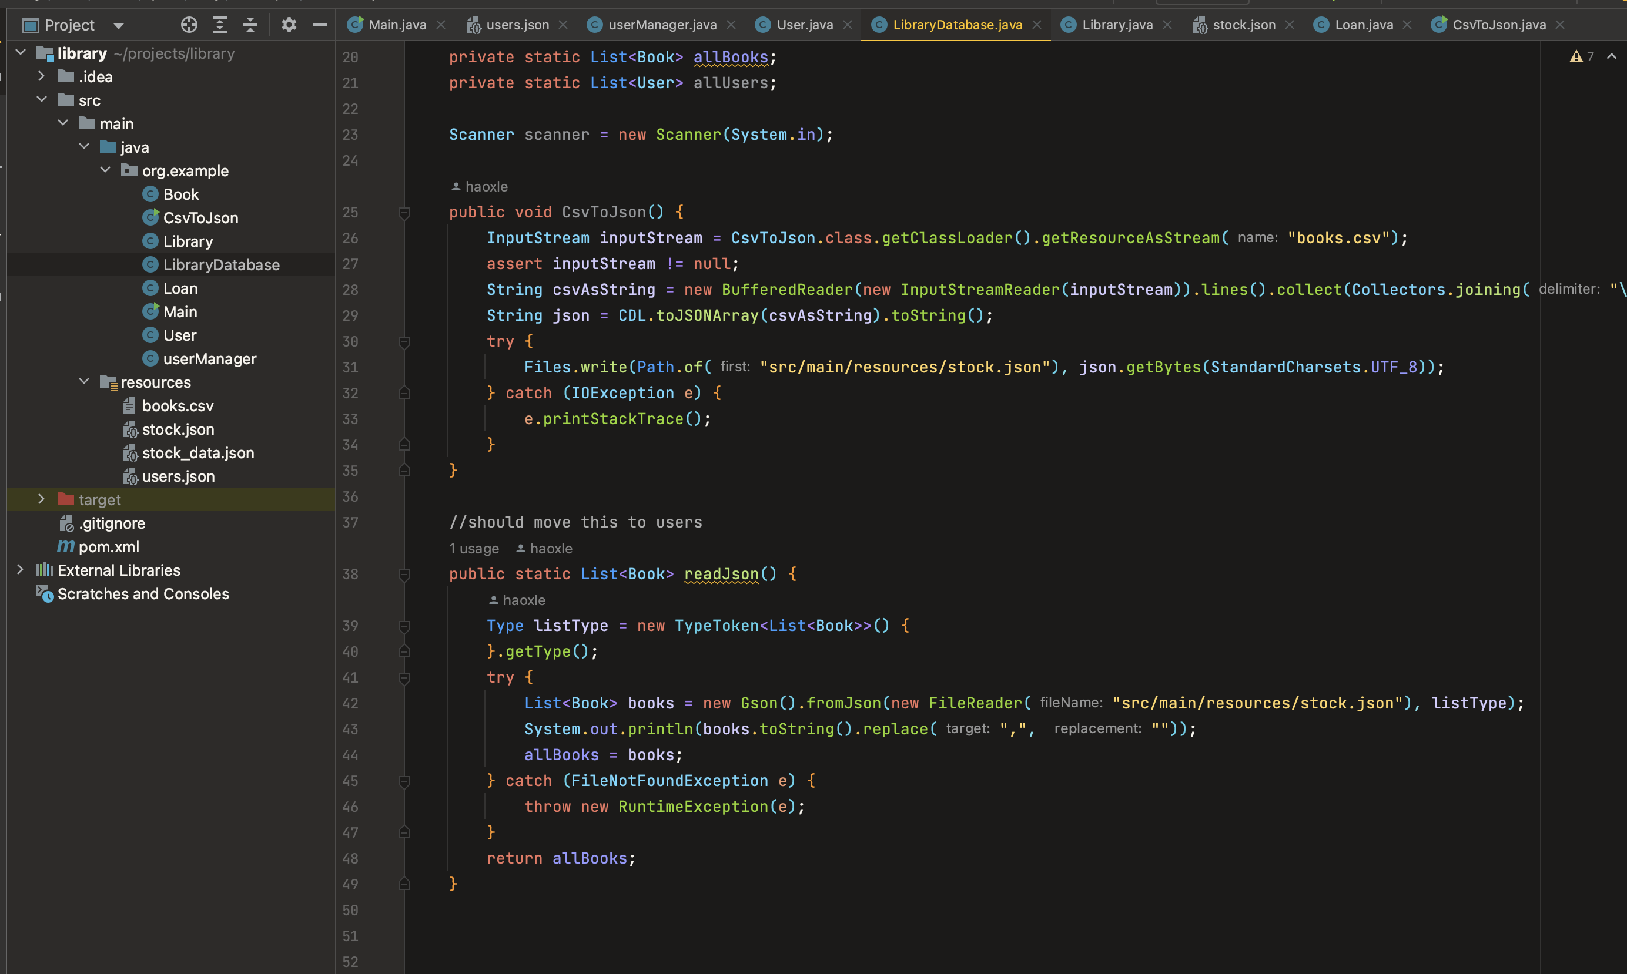Collapse the library root folder
Viewport: 1627px width, 974px height.
click(x=21, y=52)
